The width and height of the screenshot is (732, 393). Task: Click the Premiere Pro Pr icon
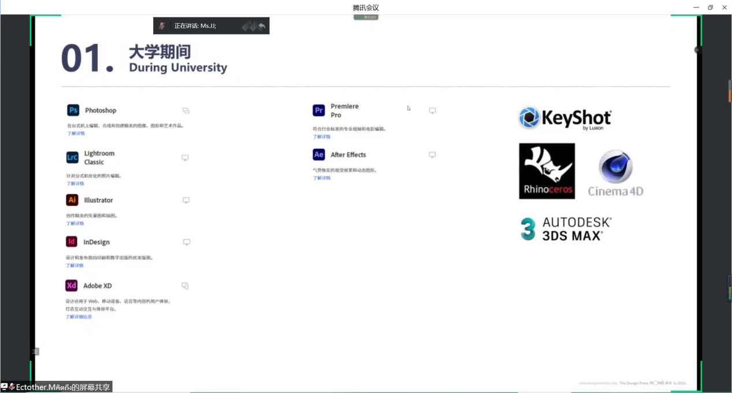[318, 110]
